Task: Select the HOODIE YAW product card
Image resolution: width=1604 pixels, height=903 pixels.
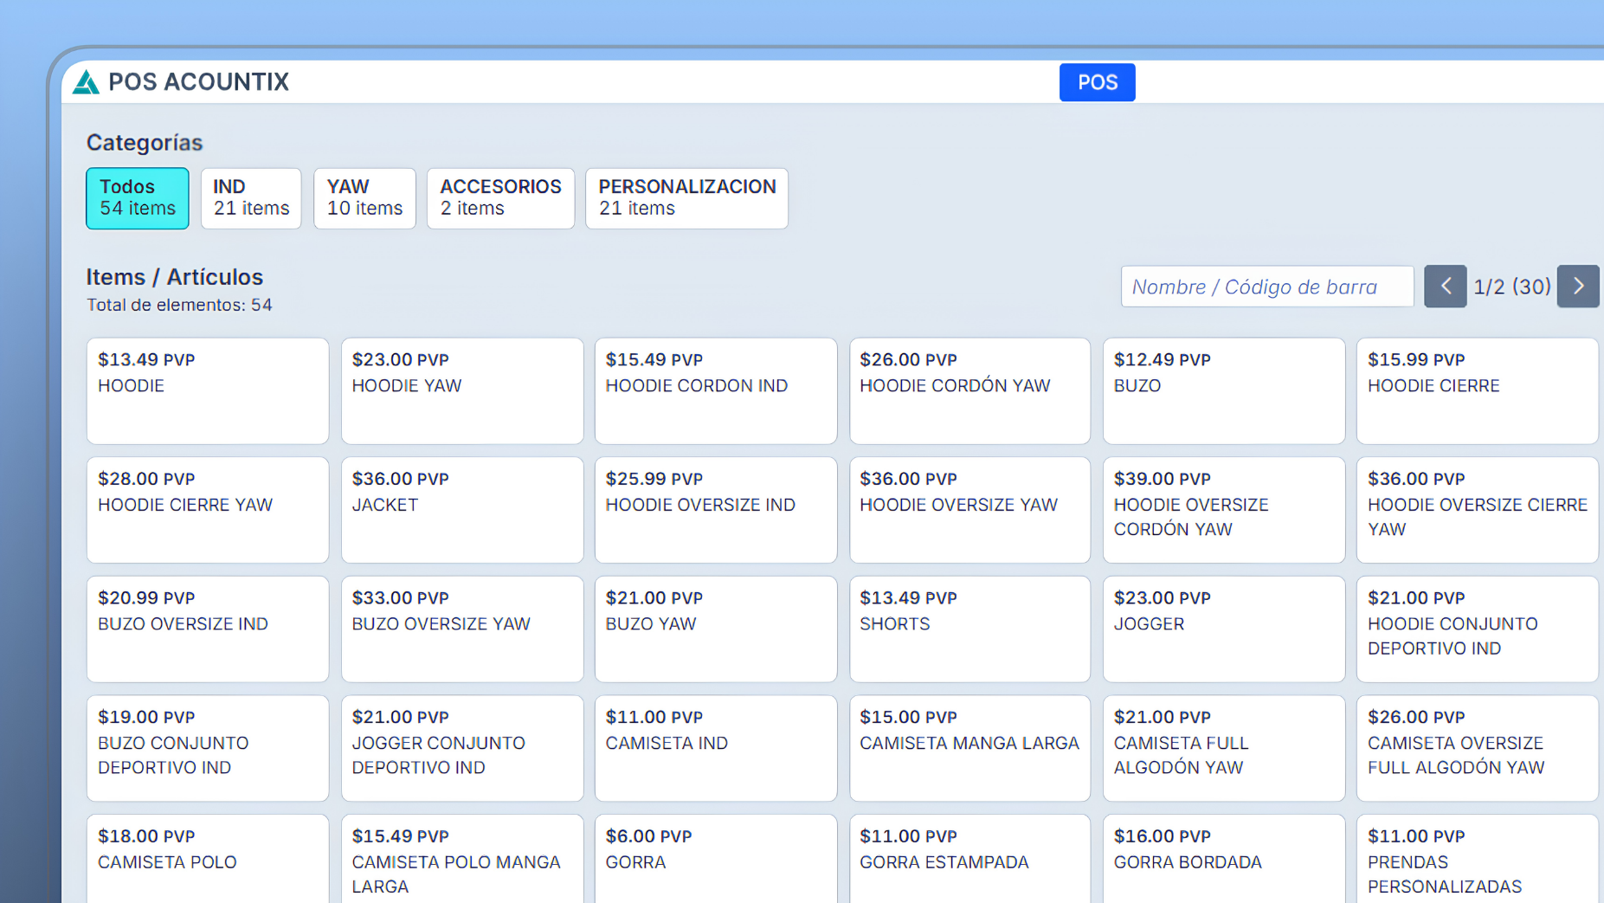Action: click(x=462, y=391)
